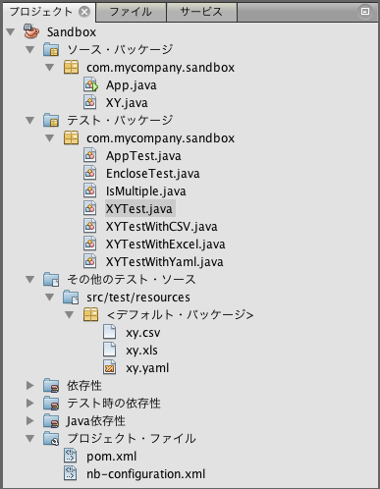The width and height of the screenshot is (380, 489).
Task: Click the nb-configuration.xml file icon
Action: click(70, 473)
